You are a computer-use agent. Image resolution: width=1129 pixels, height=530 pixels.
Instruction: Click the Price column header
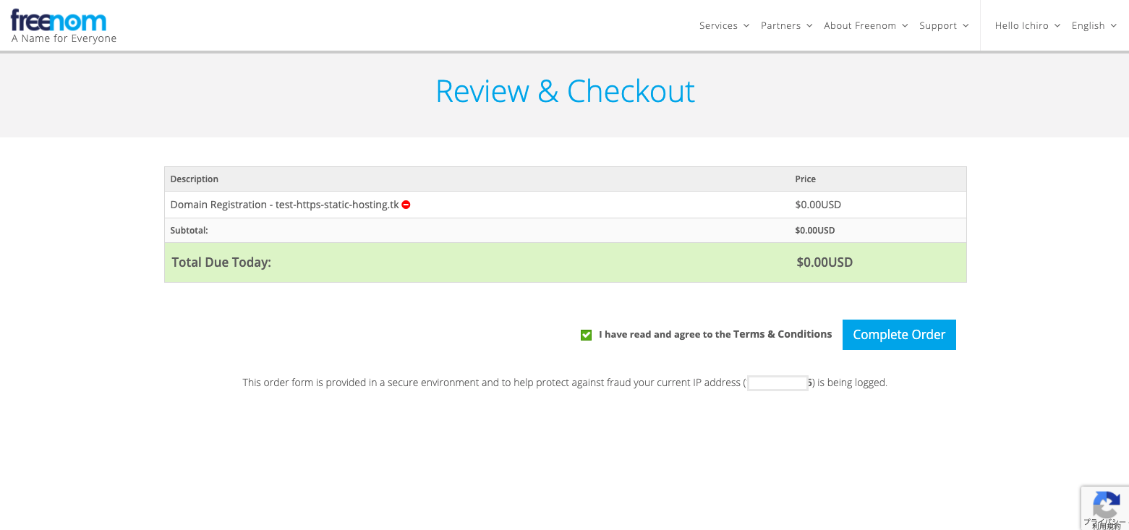(805, 179)
